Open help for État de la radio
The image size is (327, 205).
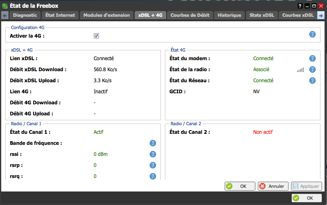(312, 70)
